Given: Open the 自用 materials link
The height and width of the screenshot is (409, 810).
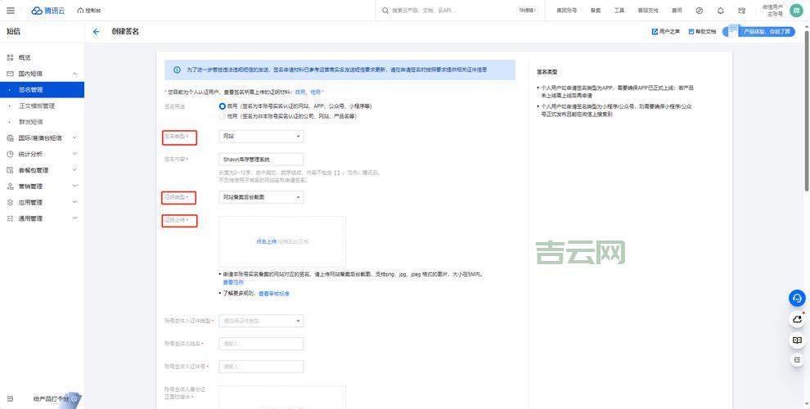Looking at the screenshot, I should pyautogui.click(x=299, y=92).
